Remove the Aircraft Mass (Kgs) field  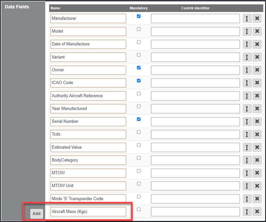(x=257, y=212)
